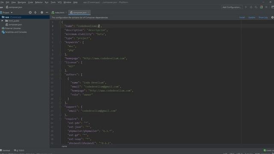Image resolution: width=274 pixels, height=154 pixels.
Task: Click the Stop icon in the run toolbar
Action: pos(266,7)
